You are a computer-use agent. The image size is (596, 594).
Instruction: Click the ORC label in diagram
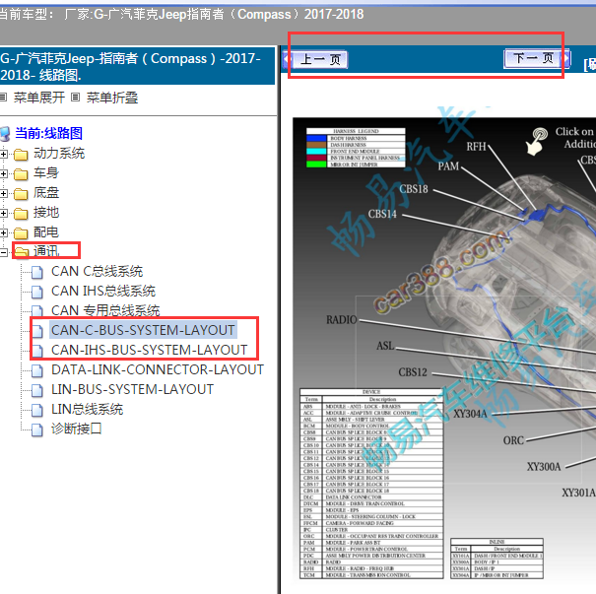[x=513, y=440]
